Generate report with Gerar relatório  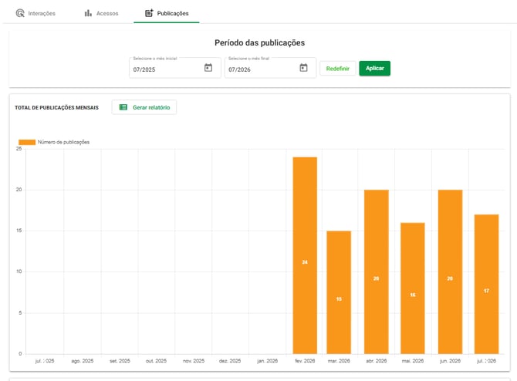click(x=144, y=107)
